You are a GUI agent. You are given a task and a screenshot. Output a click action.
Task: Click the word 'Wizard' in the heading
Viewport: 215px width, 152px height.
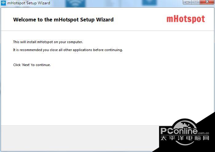pyautogui.click(x=105, y=20)
